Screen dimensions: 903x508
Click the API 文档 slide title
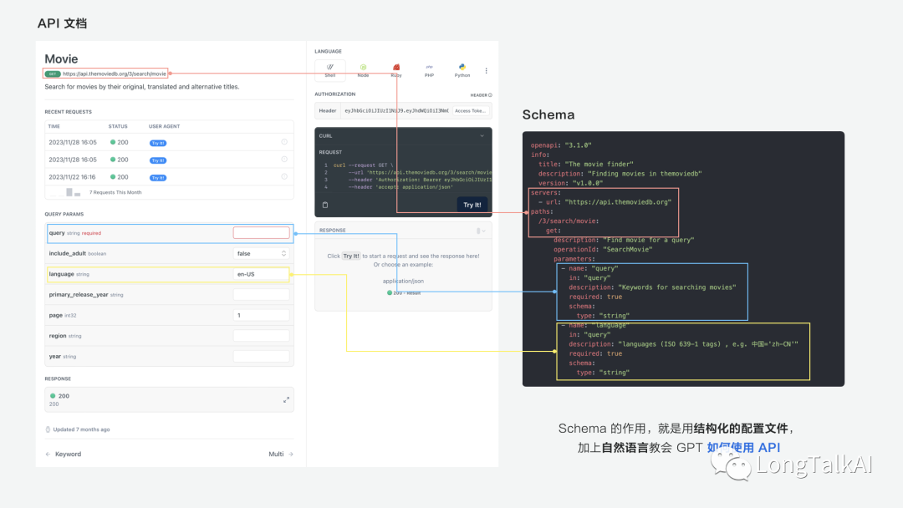click(62, 23)
